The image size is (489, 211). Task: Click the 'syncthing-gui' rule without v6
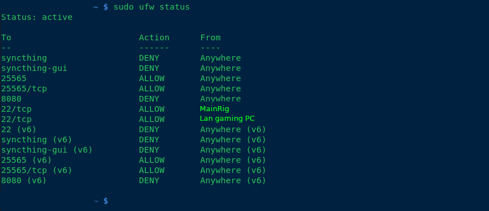coord(34,68)
